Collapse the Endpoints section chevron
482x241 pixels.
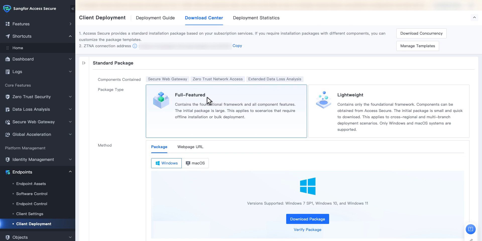coord(70,172)
